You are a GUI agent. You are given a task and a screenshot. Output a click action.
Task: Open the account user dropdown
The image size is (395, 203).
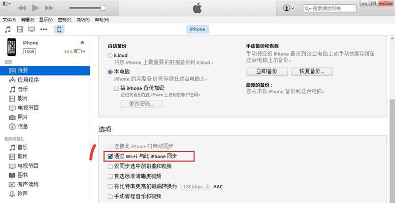[x=288, y=8]
